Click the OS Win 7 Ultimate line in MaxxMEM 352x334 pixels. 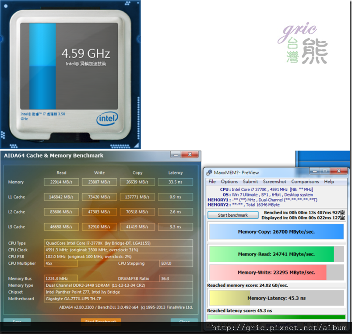[268, 195]
